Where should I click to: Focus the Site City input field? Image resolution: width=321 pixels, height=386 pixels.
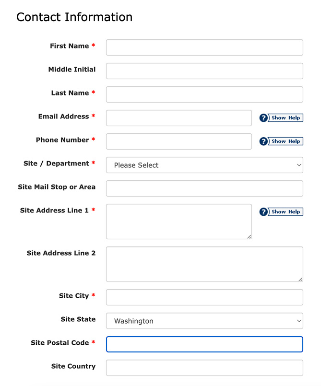tap(204, 297)
